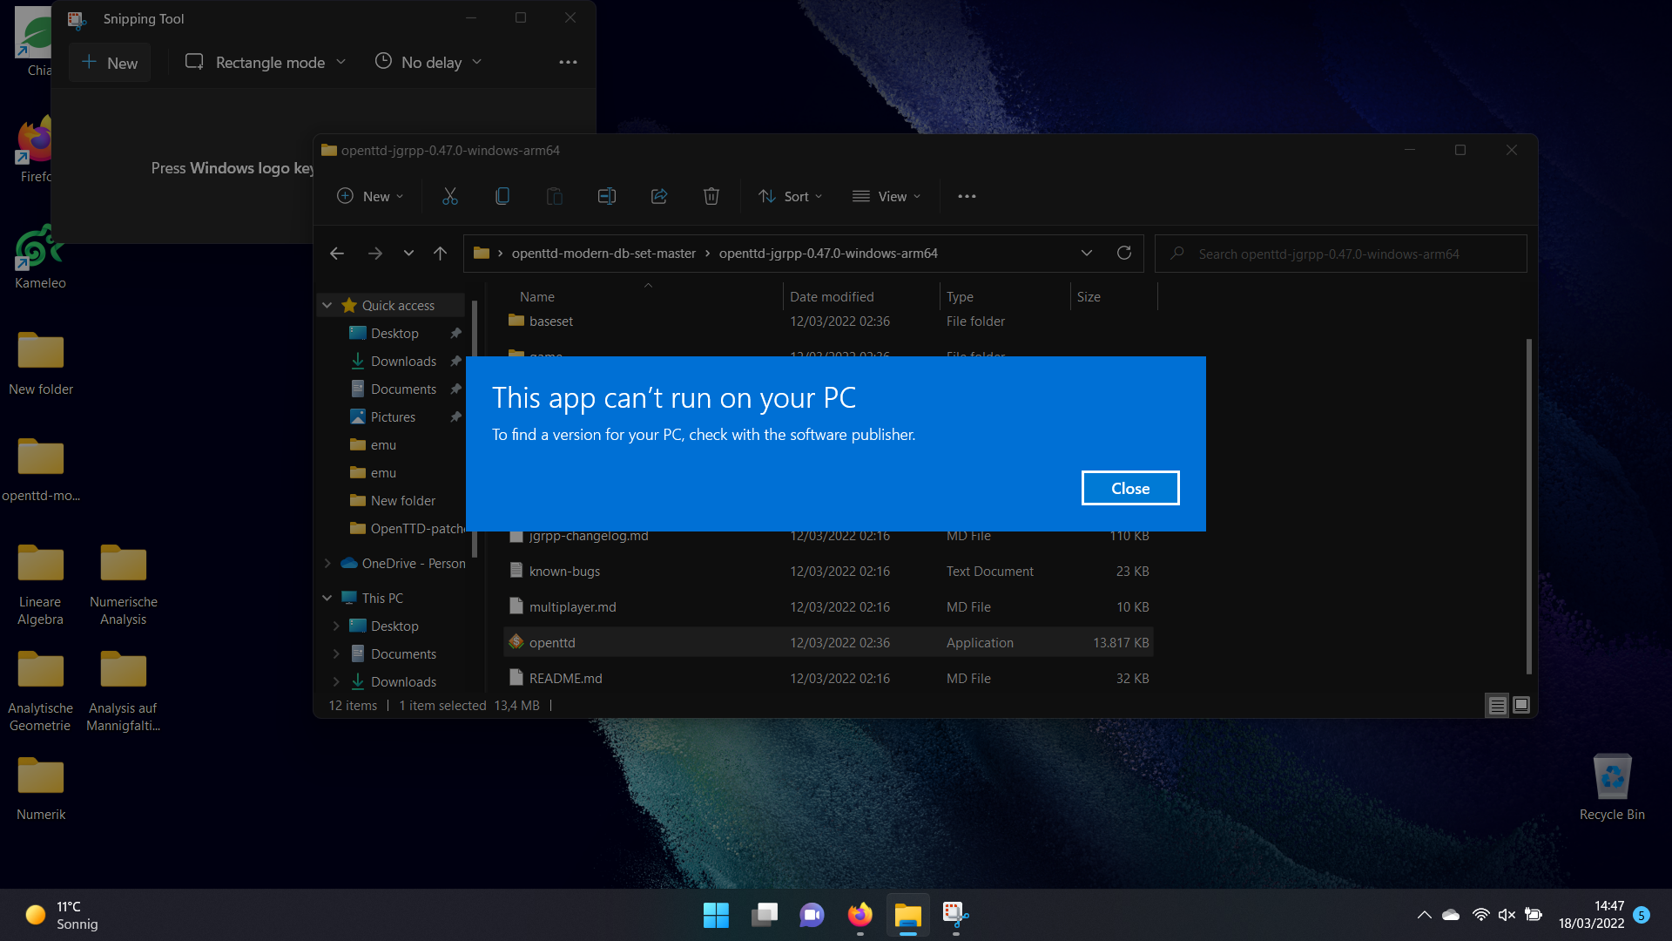Viewport: 1672px width, 941px height.
Task: Open File Explorer from the taskbar
Action: tap(907, 915)
